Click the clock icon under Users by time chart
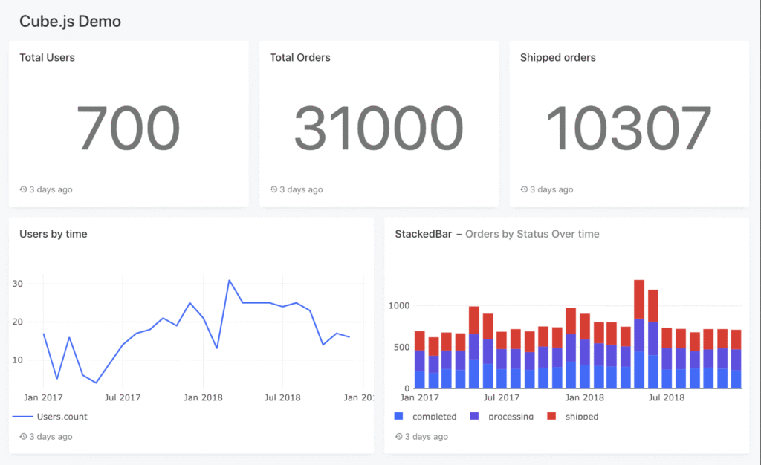 pos(23,437)
